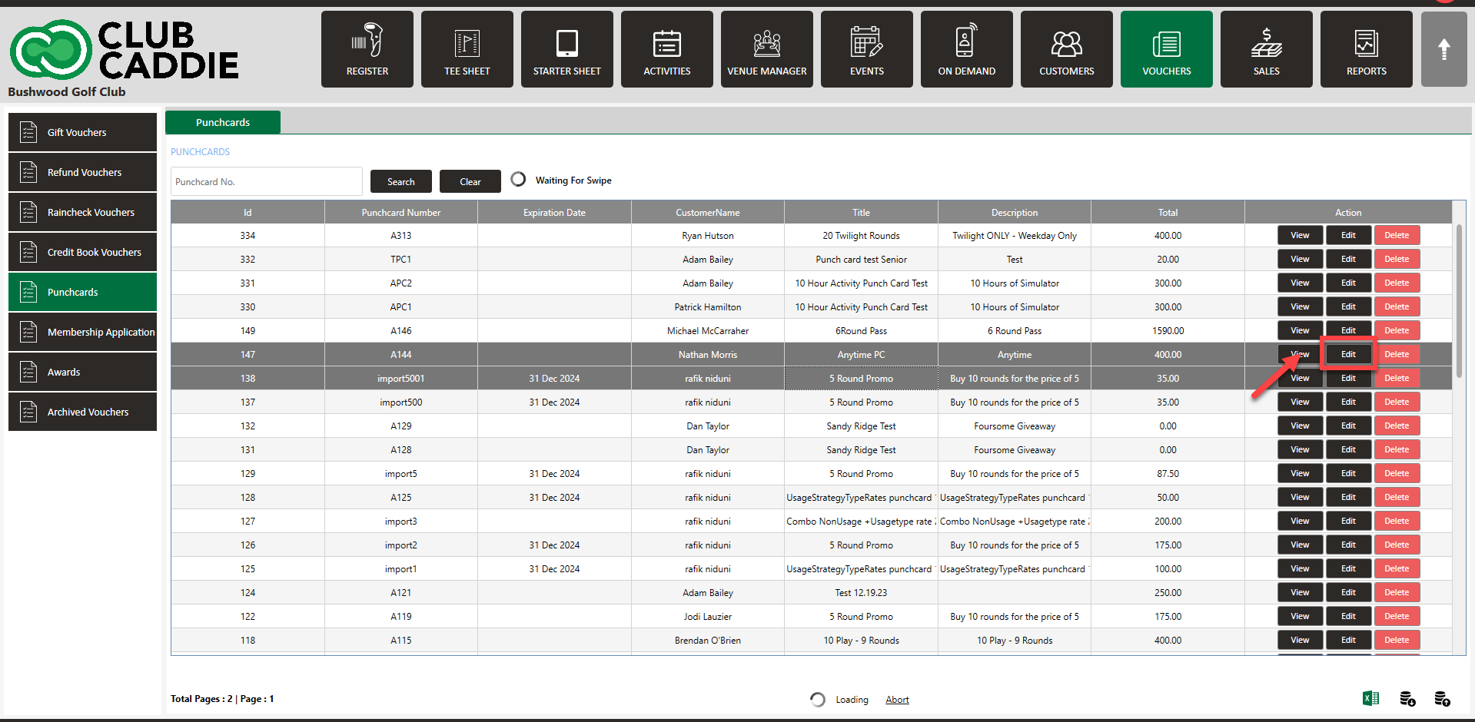Open Venue Manager
The height and width of the screenshot is (722, 1475).
pos(767,49)
